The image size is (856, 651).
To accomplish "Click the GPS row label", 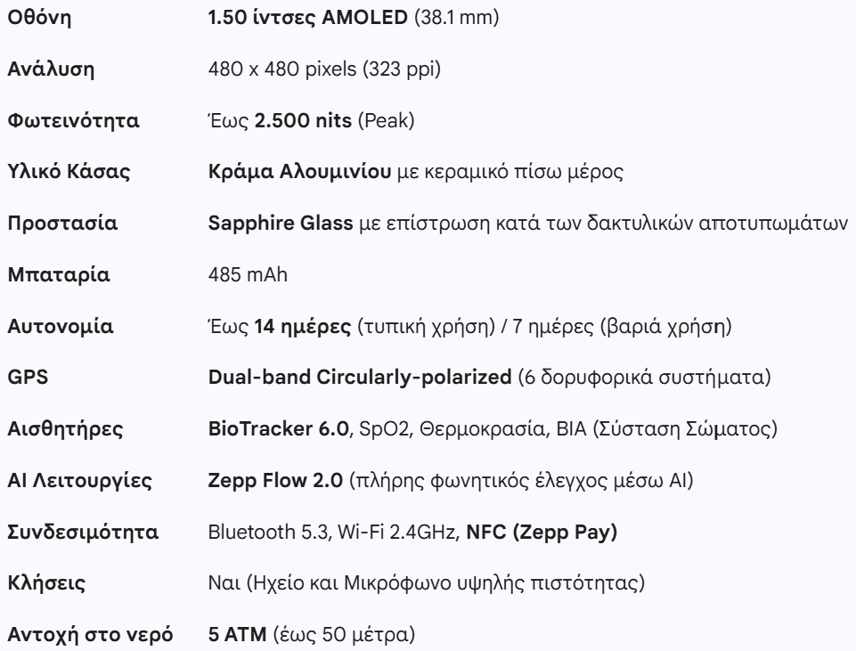I will click(x=28, y=377).
